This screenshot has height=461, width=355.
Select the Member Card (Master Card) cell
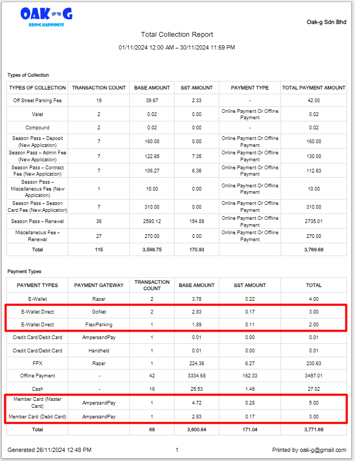[37, 402]
